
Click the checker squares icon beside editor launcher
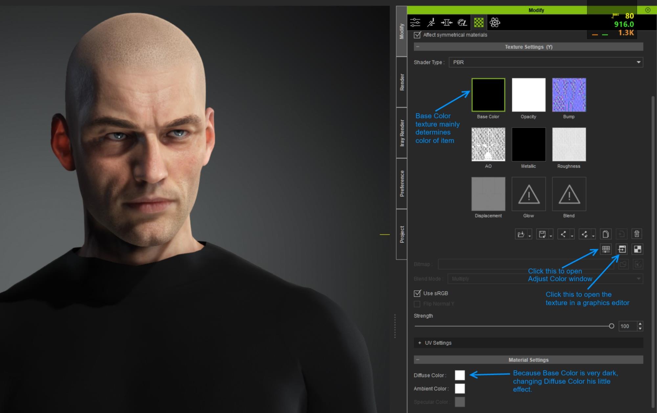coord(637,249)
